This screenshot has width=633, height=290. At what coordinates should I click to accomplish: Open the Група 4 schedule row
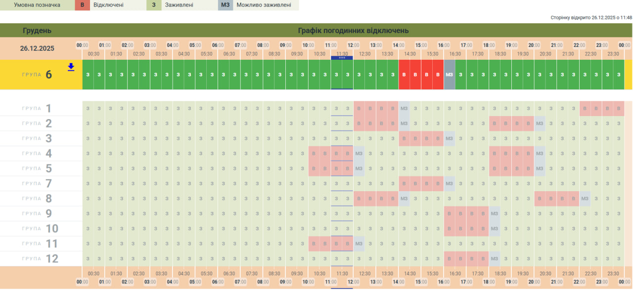pos(37,154)
